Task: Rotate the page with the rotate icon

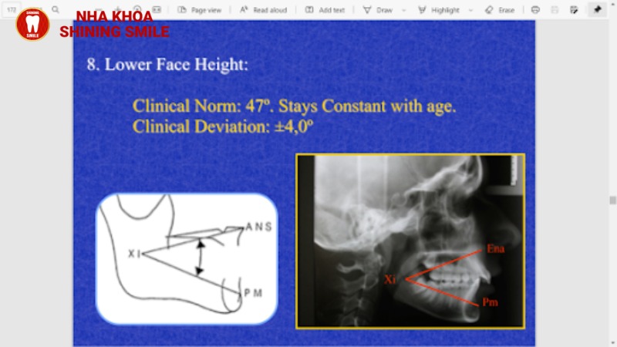Action: tap(139, 10)
